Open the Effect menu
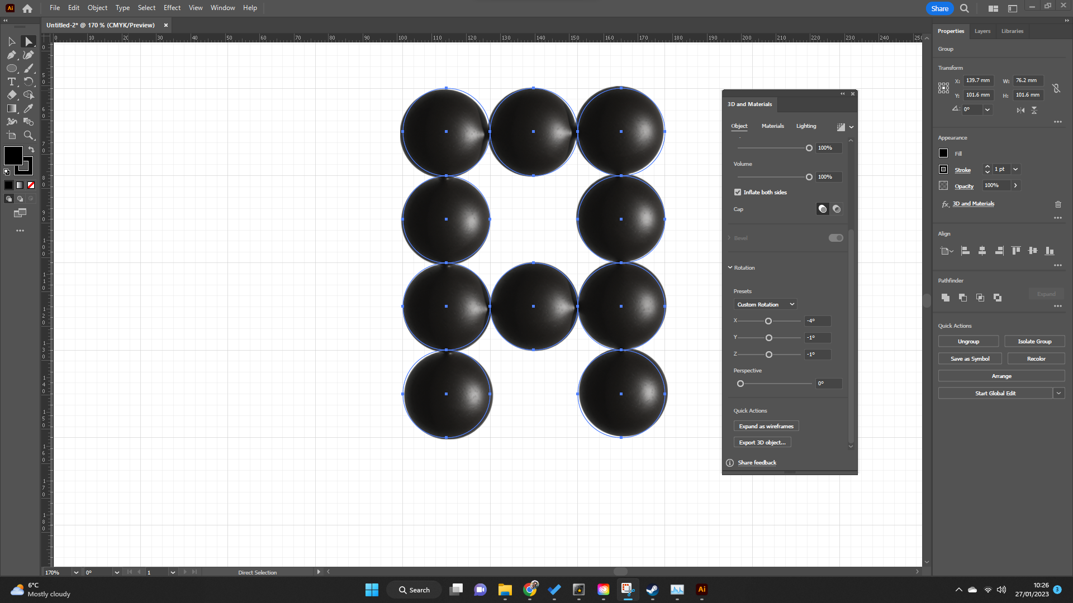 pos(172,8)
